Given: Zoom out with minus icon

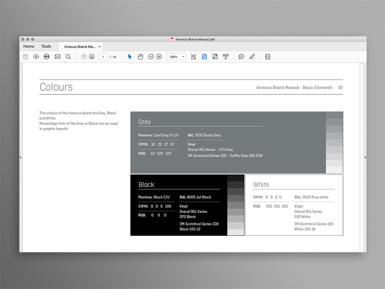Looking at the screenshot, I should coord(151,57).
